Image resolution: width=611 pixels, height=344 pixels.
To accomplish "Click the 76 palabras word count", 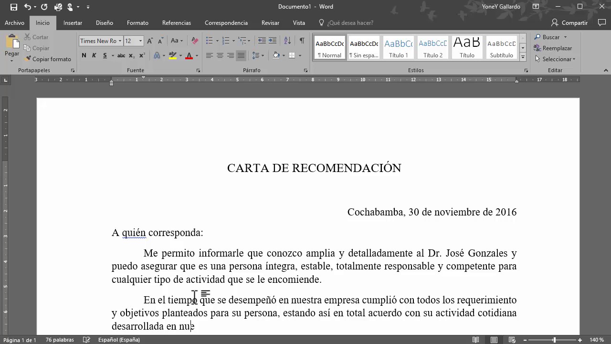I will click(60, 340).
